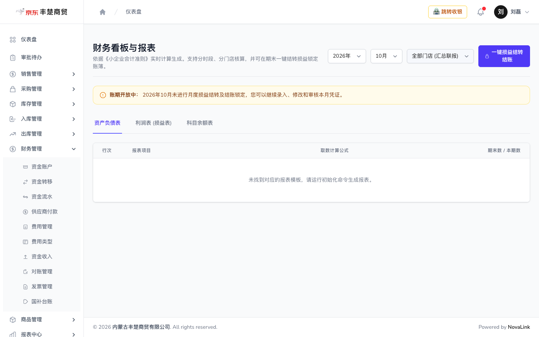This screenshot has width=539, height=337.
Task: Click the 资金转移 transfer arrows icon
Action: 25,182
